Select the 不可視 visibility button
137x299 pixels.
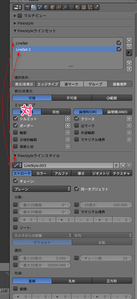[x=71, y=98]
